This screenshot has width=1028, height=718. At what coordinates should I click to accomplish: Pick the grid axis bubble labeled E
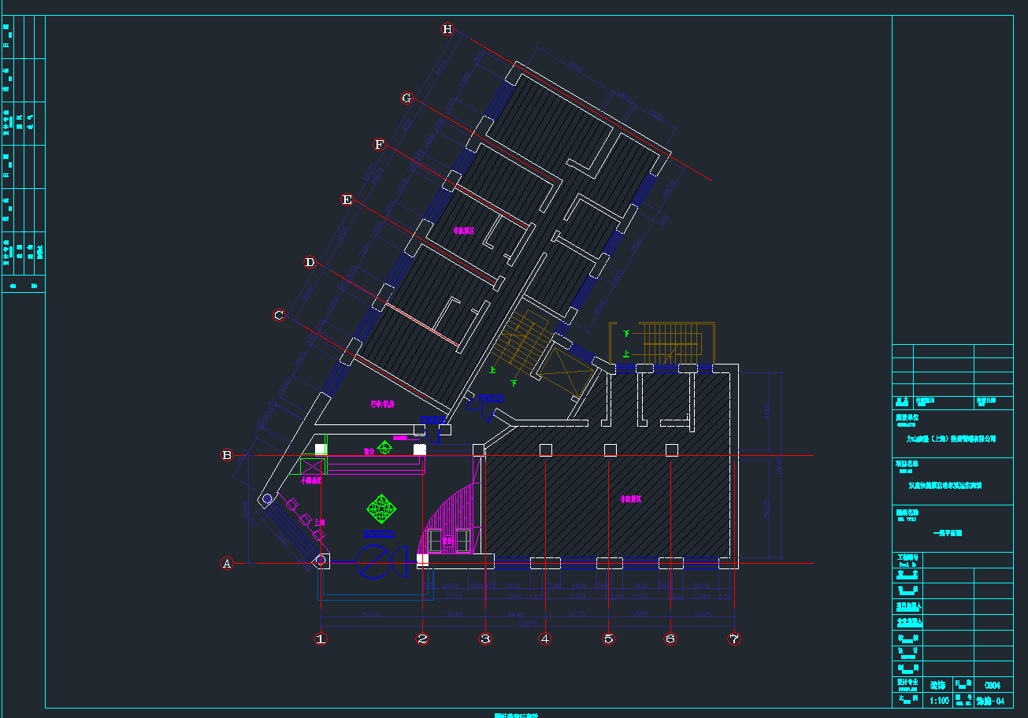(347, 200)
